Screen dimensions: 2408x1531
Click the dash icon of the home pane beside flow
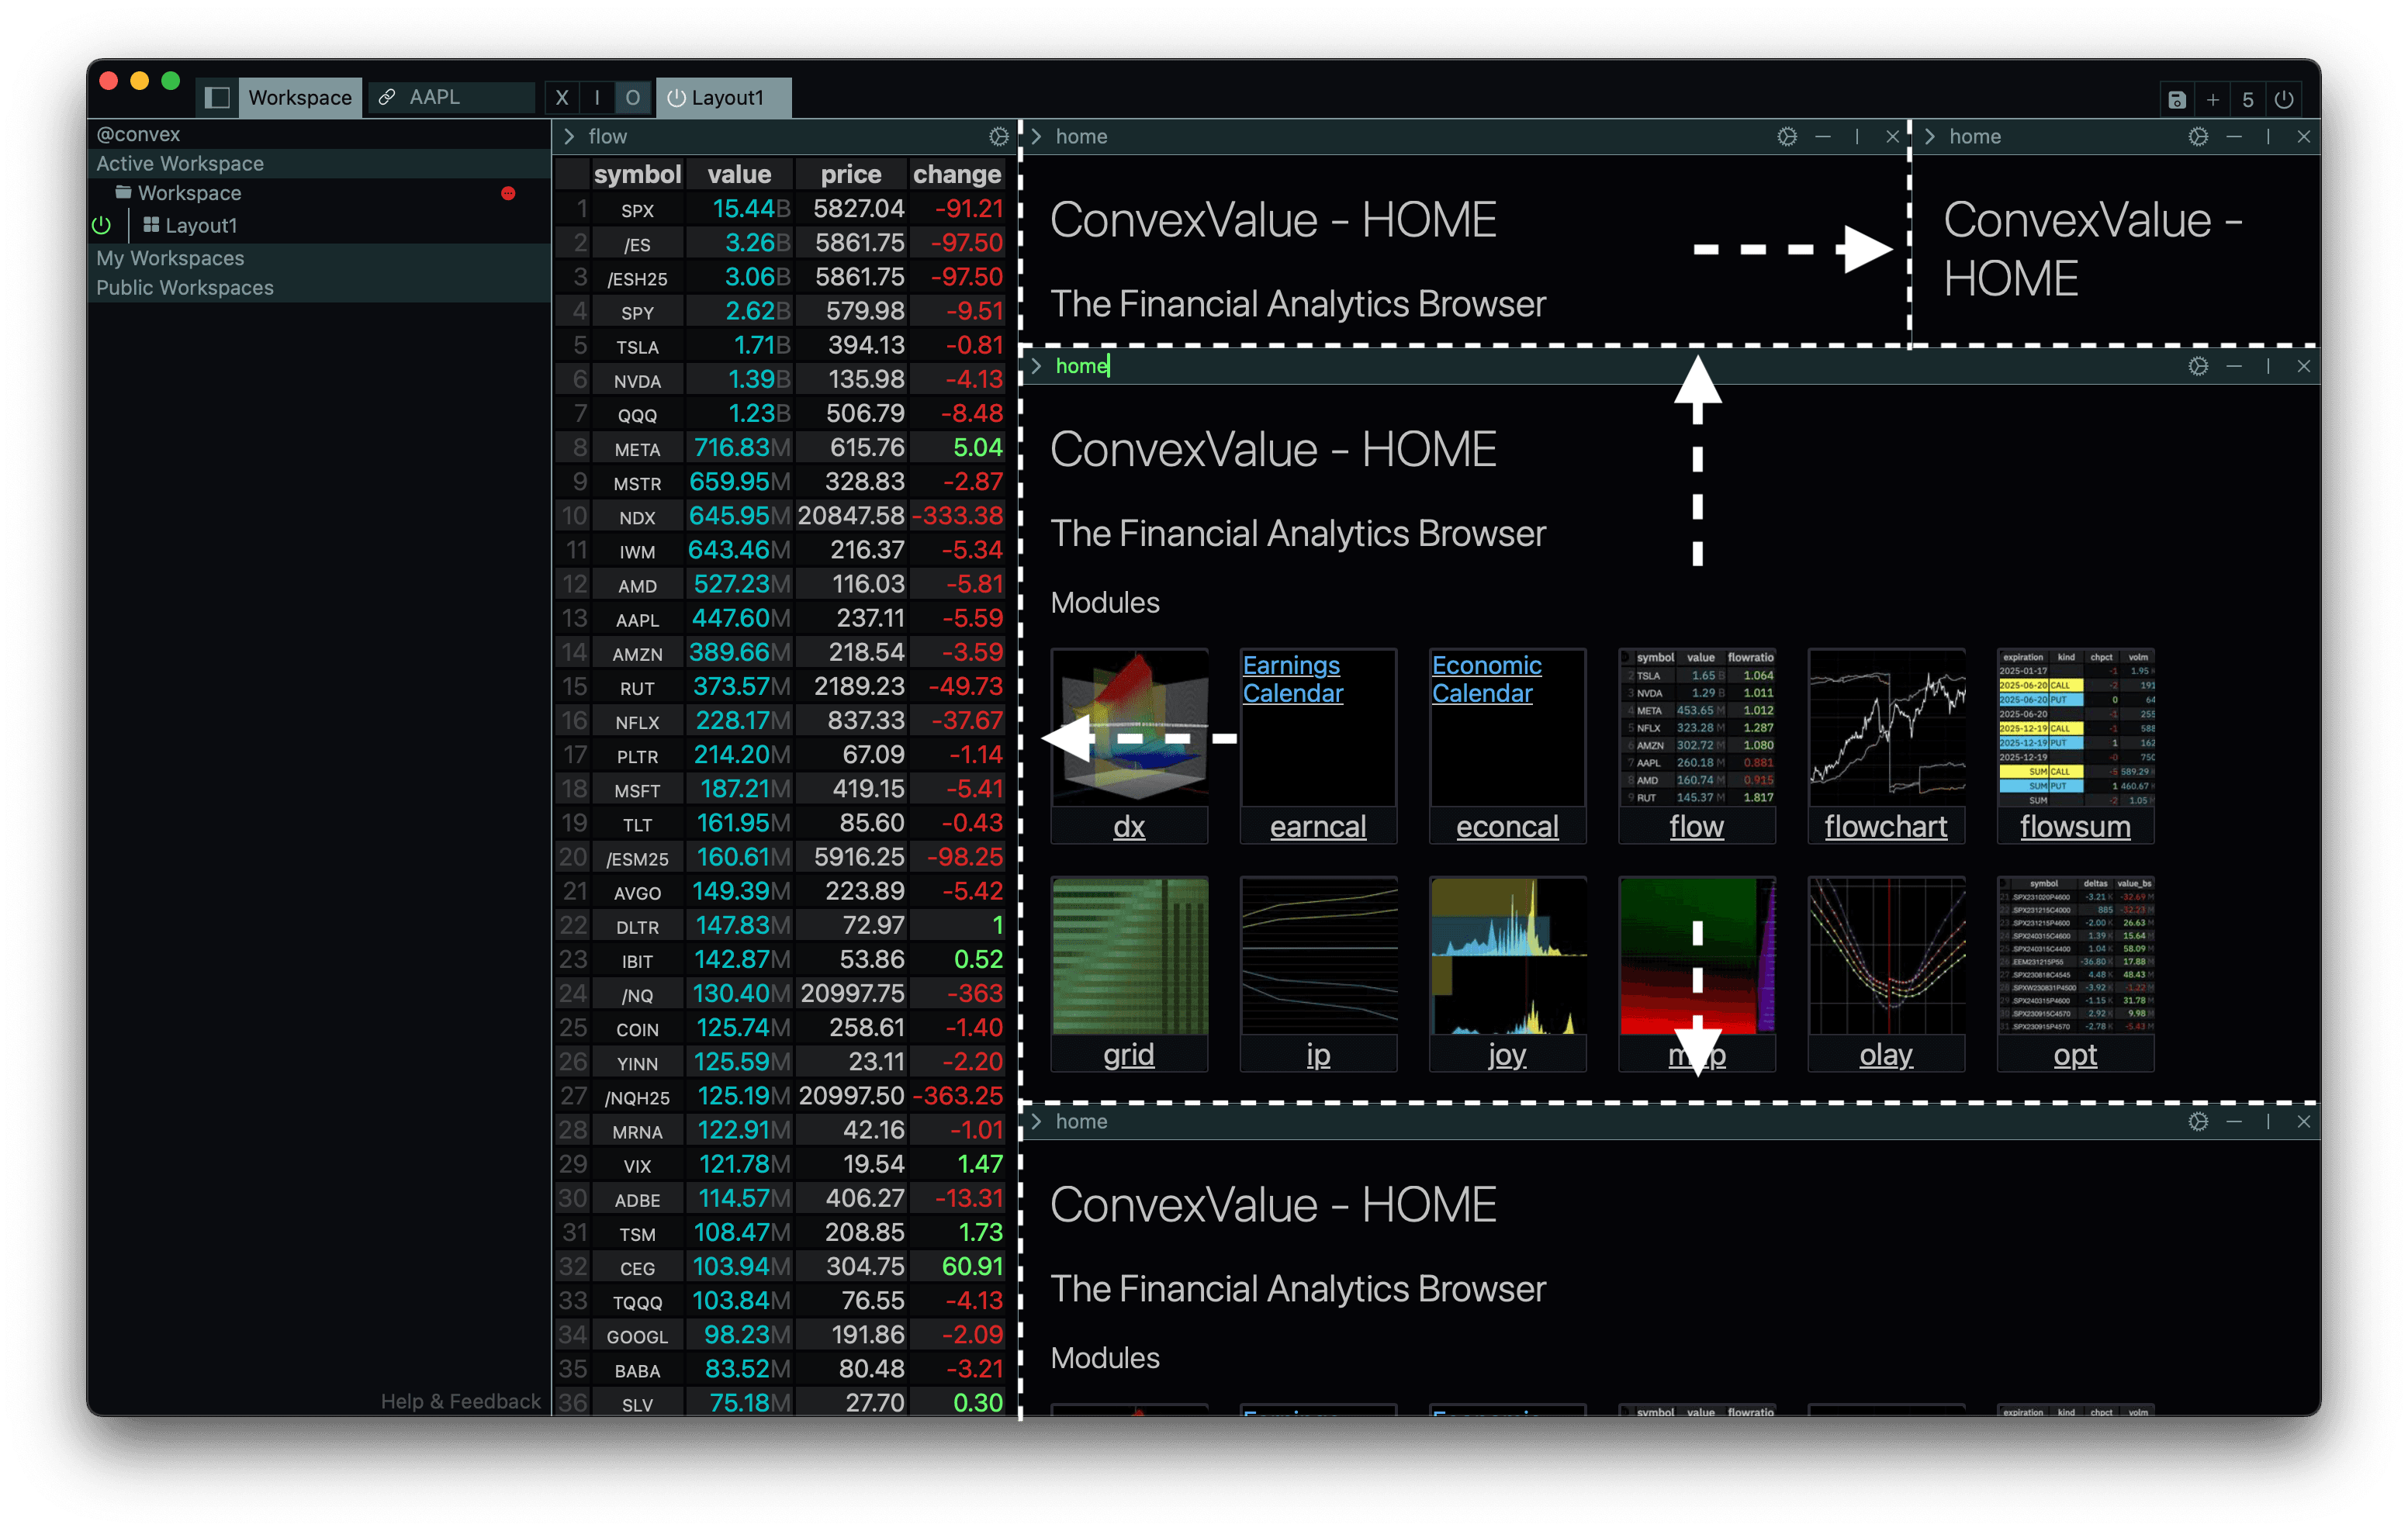tap(1823, 136)
